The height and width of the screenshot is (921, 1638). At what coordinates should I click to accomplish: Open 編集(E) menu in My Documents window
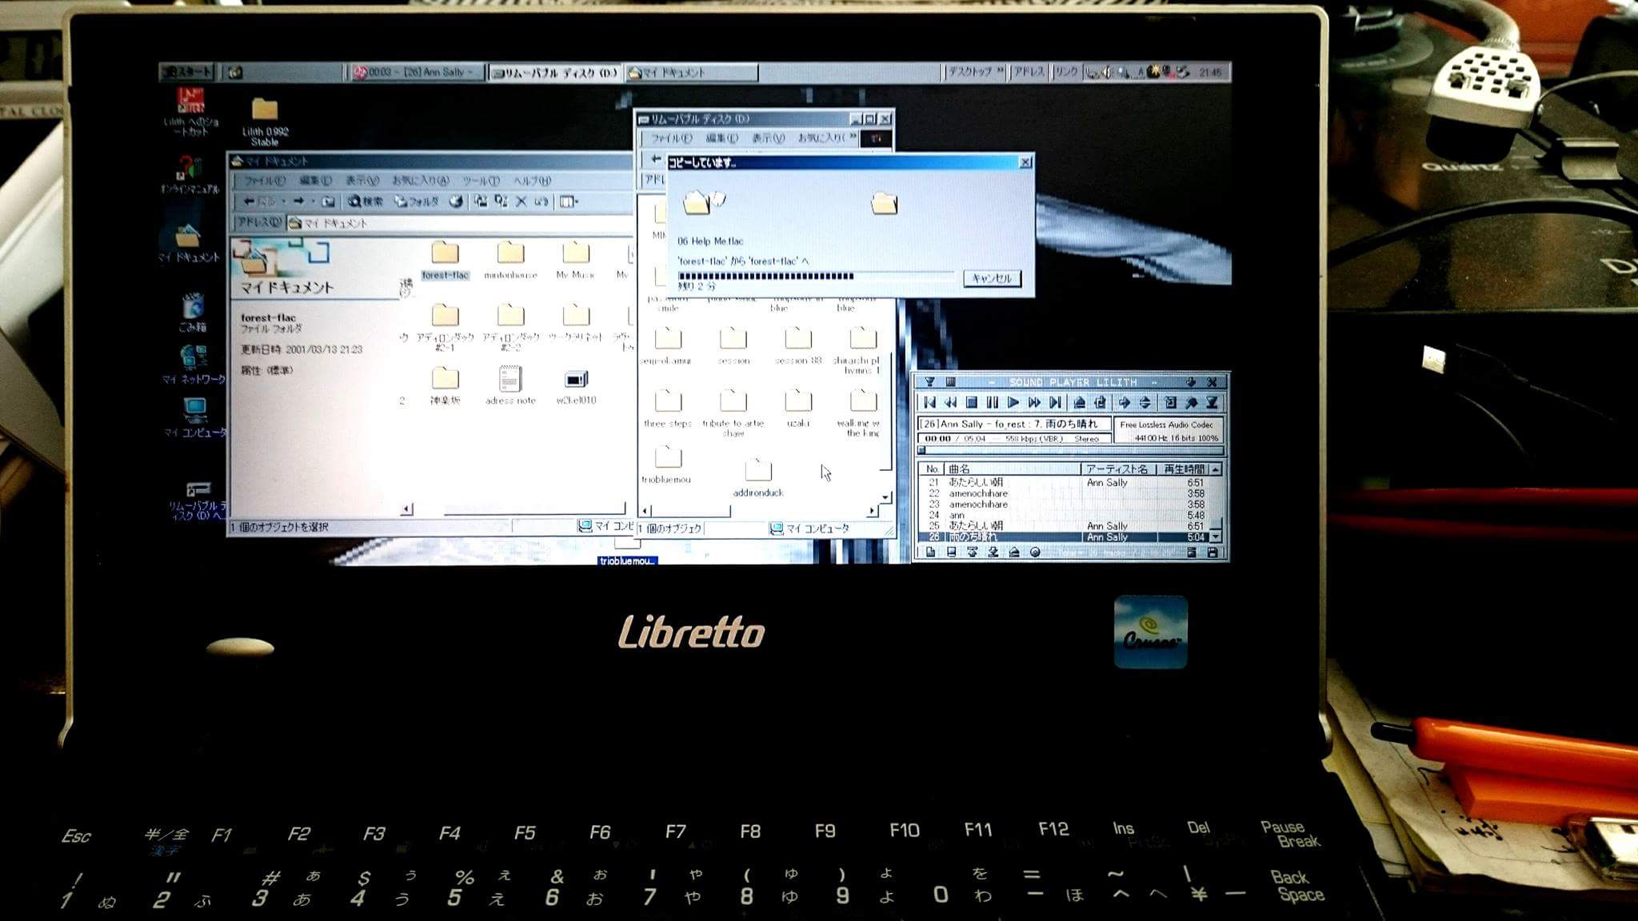point(315,181)
